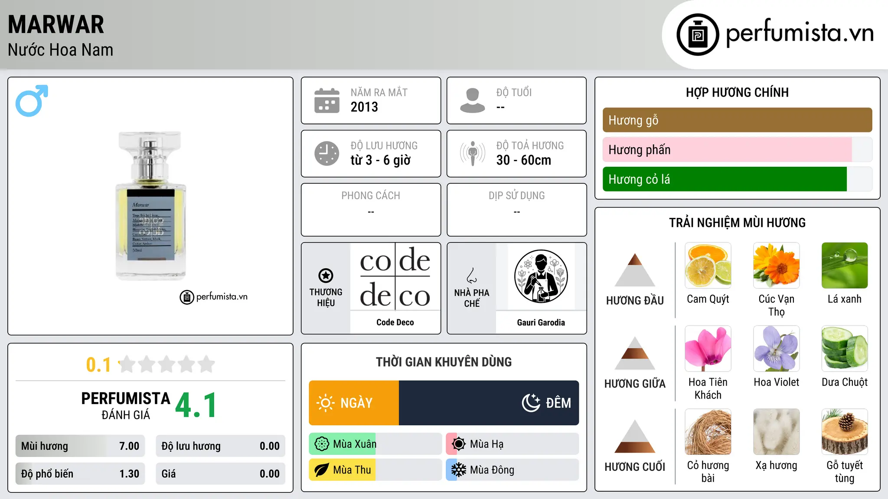Click the Hợp Hương Chính heading
This screenshot has height=499, width=888.
point(737,92)
